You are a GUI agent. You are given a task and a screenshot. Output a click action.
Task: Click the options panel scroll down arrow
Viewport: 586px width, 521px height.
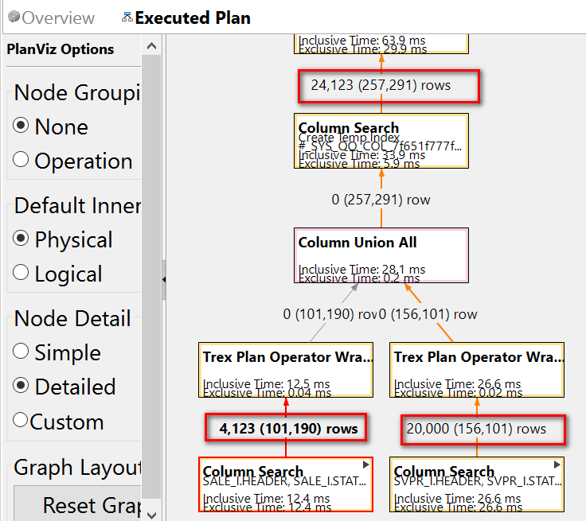(x=151, y=515)
